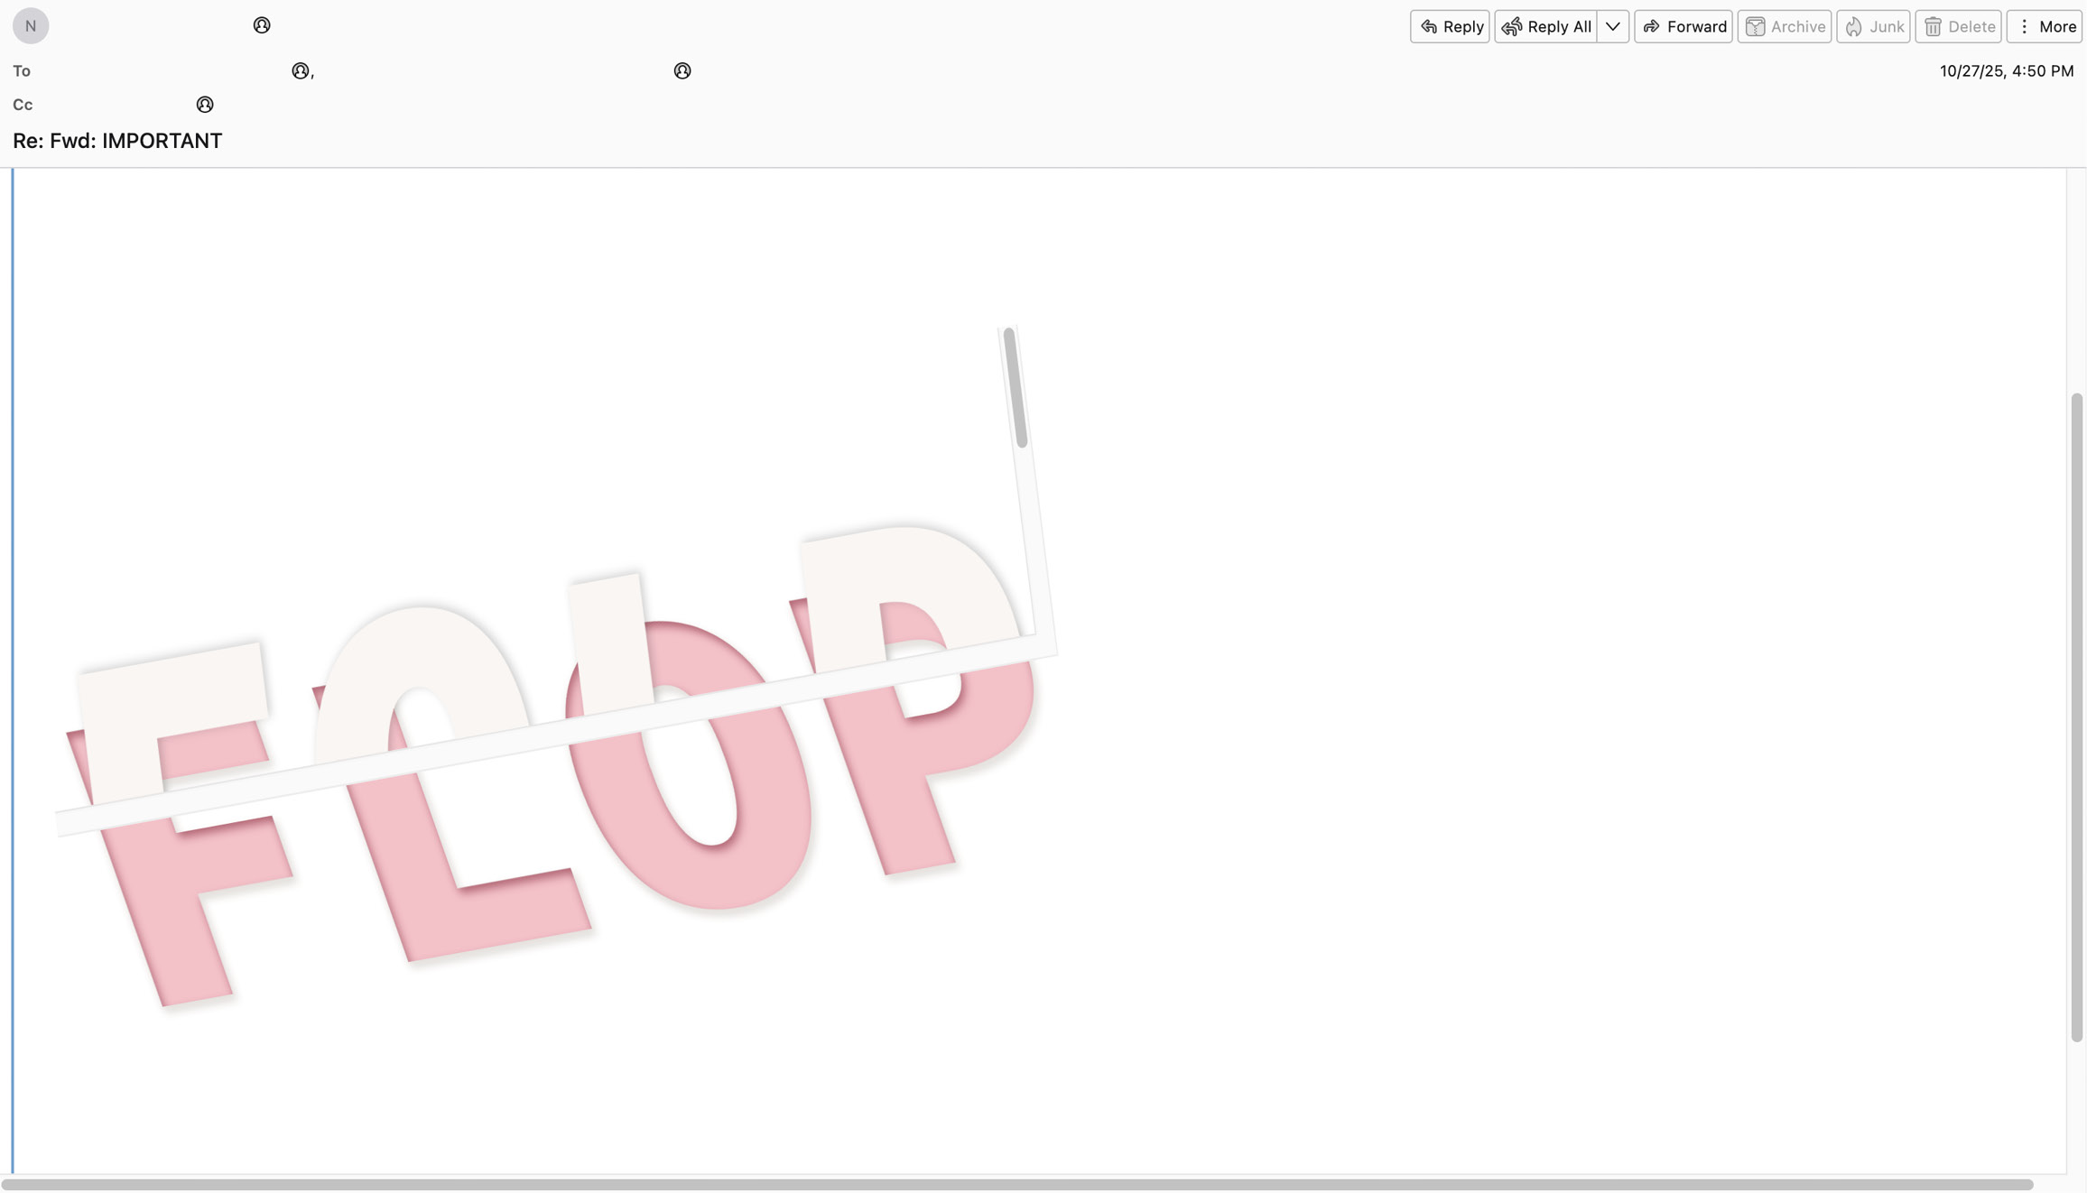Click the Cc field label
Viewport: 2087px width, 1193px height.
click(23, 105)
